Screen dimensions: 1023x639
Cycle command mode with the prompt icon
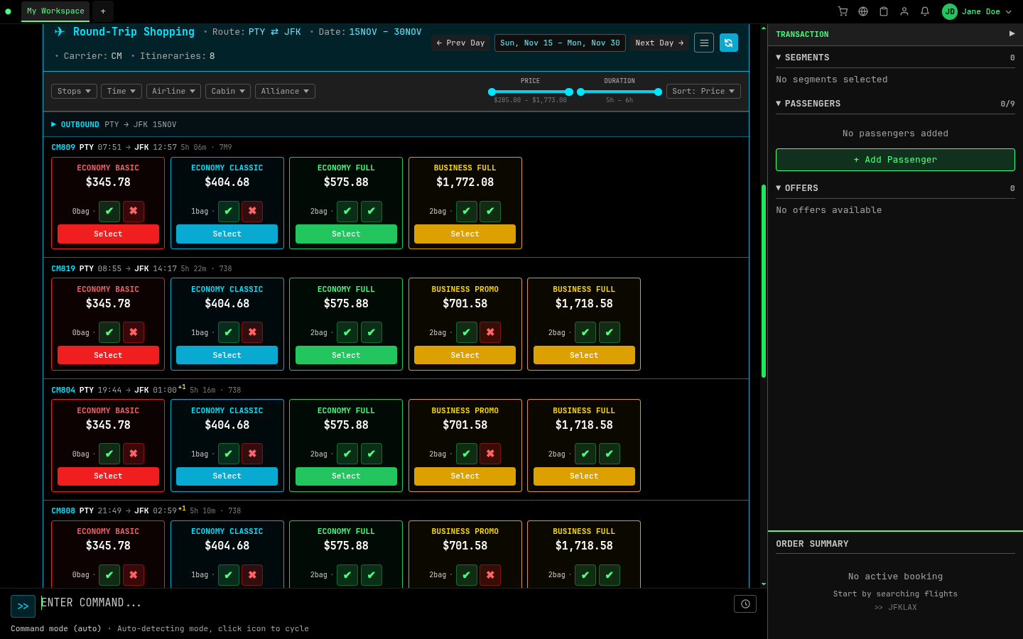pyautogui.click(x=23, y=606)
